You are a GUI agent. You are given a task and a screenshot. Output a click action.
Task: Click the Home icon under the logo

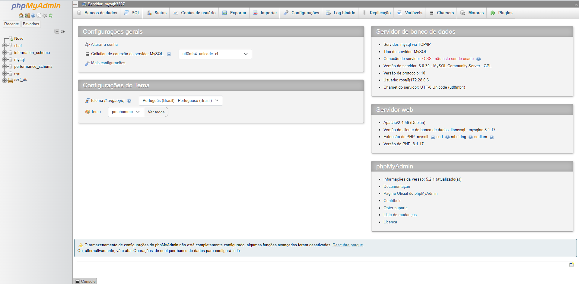(21, 15)
